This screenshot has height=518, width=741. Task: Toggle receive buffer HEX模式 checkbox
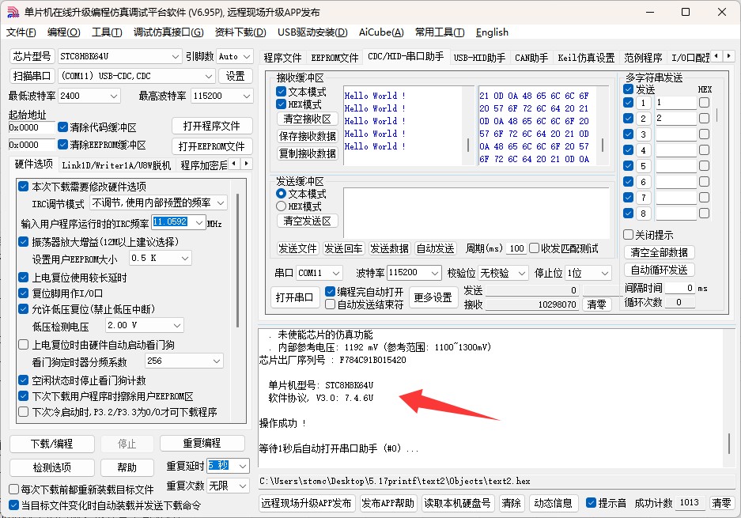[282, 104]
